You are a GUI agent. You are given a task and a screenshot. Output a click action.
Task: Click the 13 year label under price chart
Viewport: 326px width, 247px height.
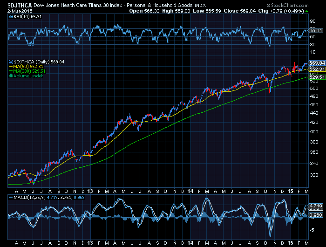(x=90, y=191)
